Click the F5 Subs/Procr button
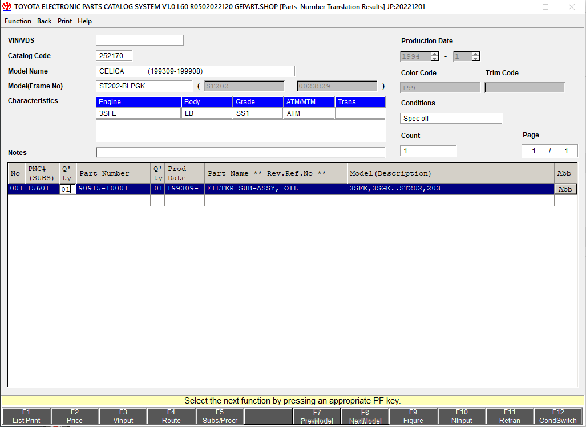 click(x=220, y=416)
